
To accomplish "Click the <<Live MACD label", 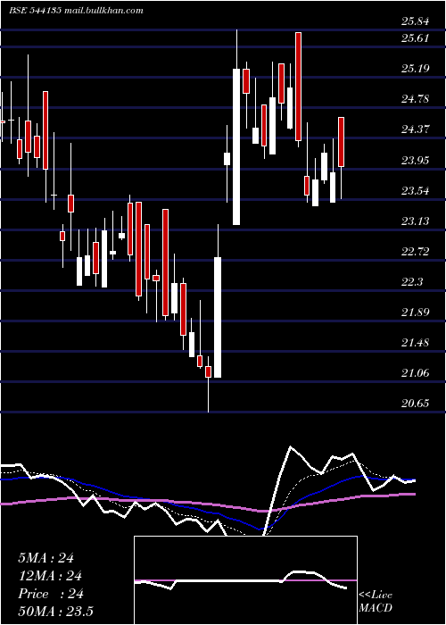I will coord(376,601).
